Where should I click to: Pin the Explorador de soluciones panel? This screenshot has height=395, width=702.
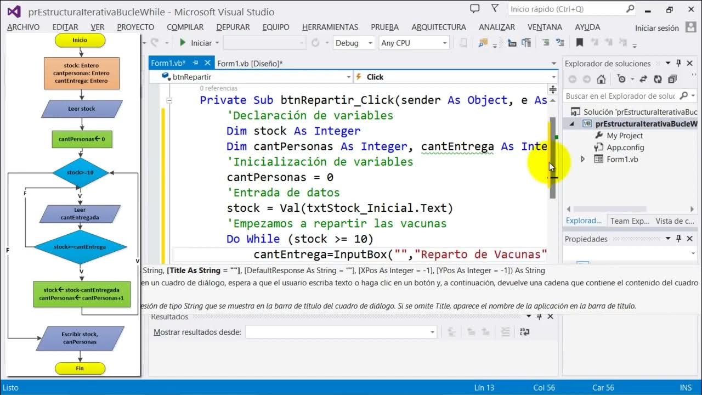click(678, 63)
